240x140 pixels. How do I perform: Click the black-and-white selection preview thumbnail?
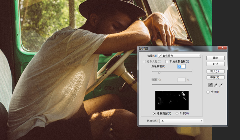coord(172,100)
